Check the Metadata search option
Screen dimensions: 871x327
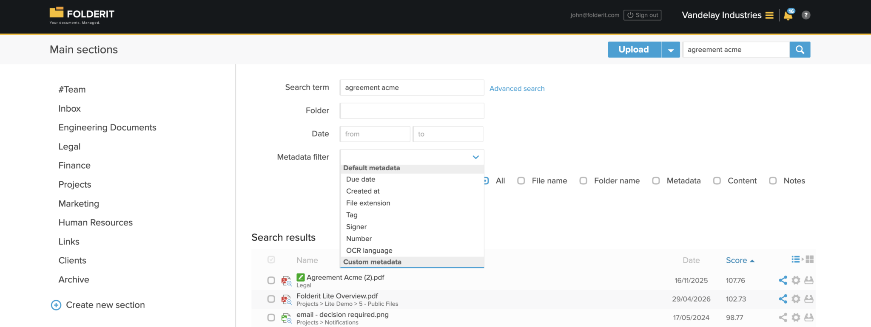click(x=656, y=181)
